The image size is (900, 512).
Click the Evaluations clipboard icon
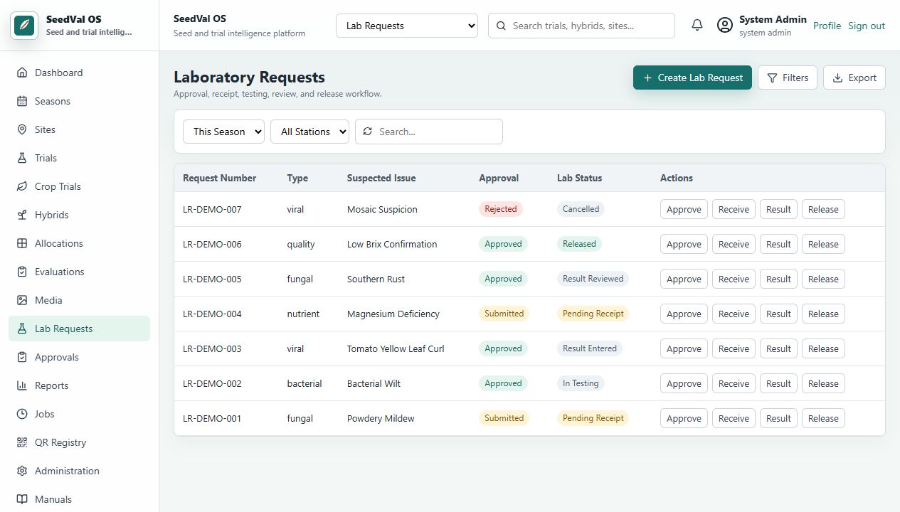click(x=22, y=272)
